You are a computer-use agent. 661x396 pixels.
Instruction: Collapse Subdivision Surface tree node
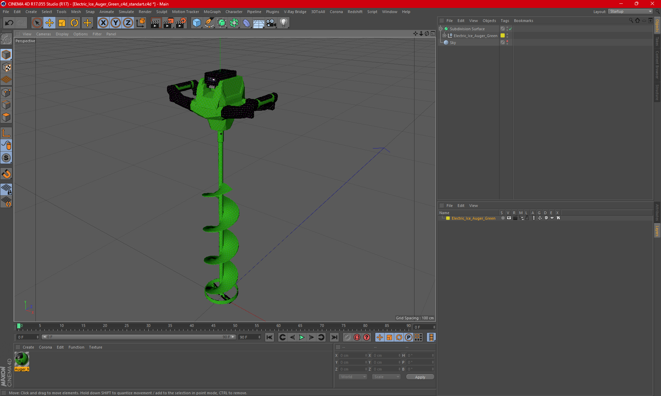pos(440,29)
